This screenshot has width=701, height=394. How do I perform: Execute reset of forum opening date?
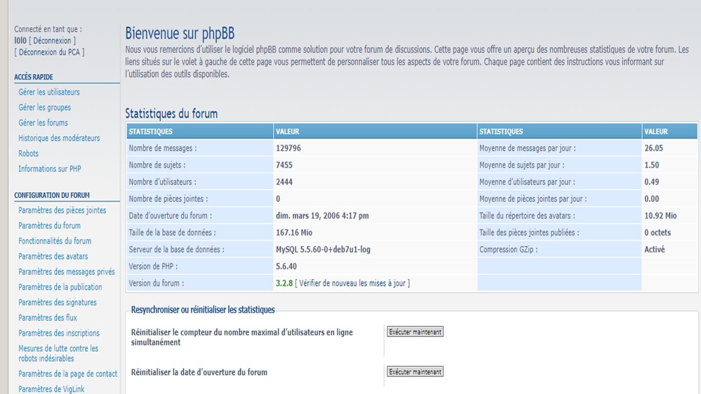click(x=415, y=372)
